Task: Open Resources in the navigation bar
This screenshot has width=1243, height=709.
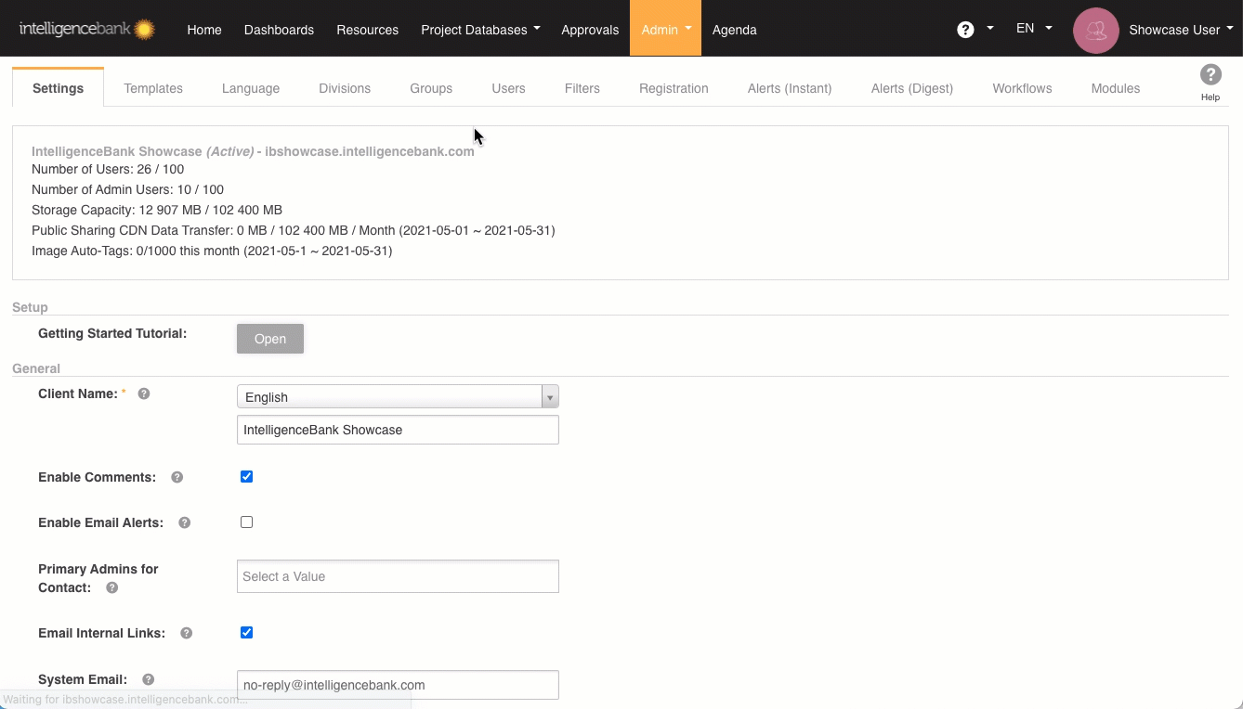Action: click(367, 30)
